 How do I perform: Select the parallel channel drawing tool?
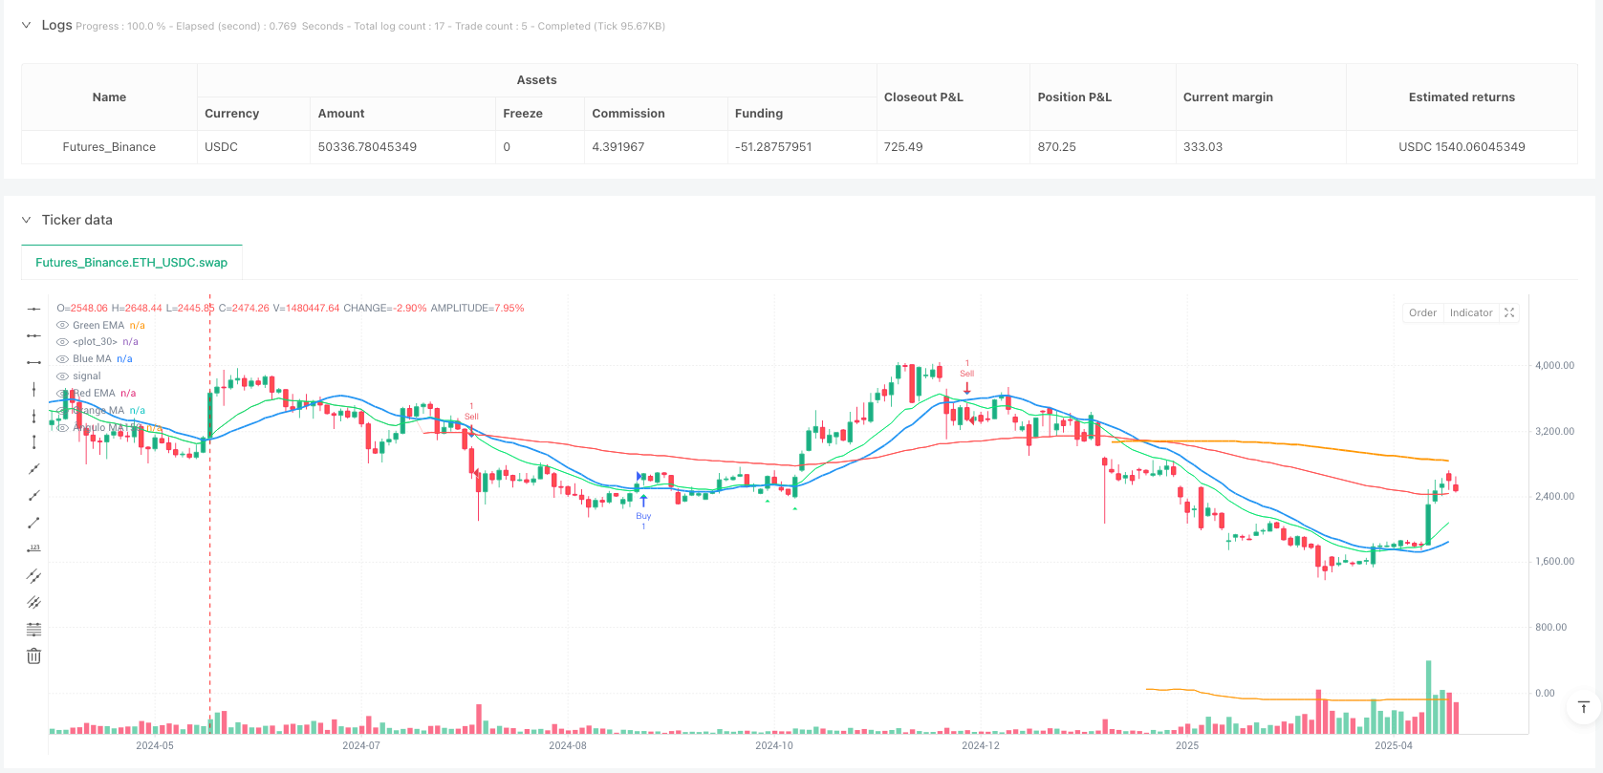(x=33, y=576)
